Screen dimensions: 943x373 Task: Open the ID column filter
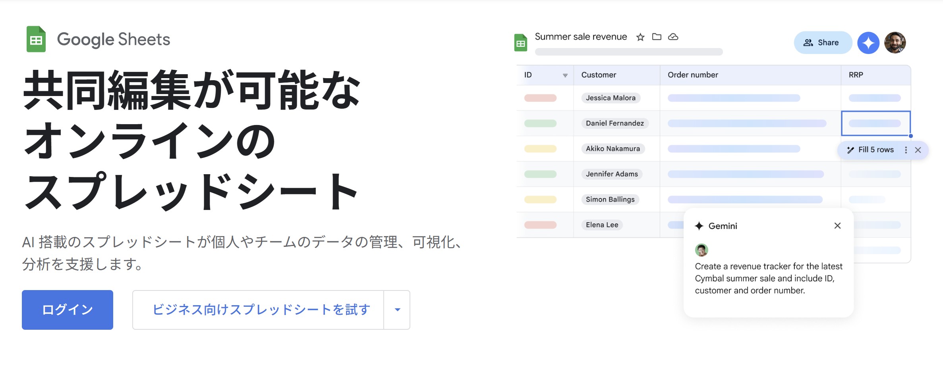tap(565, 75)
